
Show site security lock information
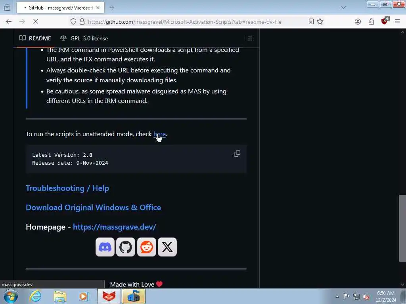pos(82,22)
